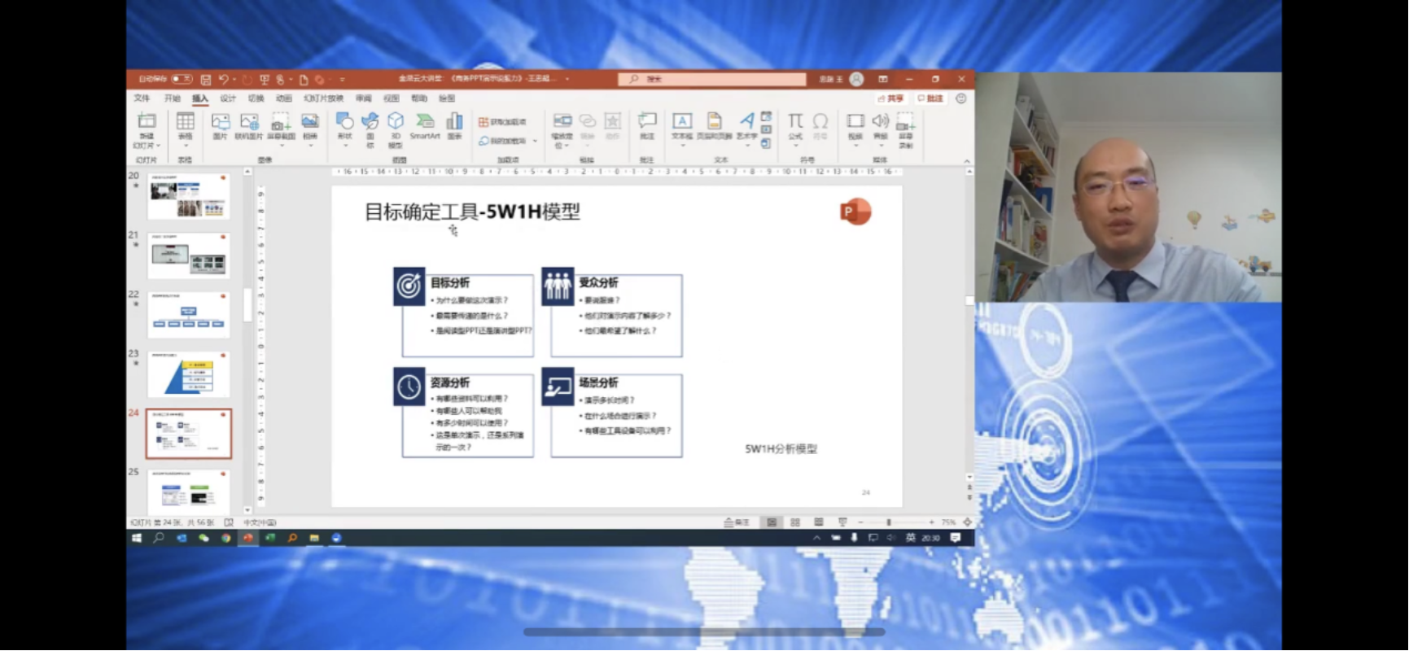Insert Online Pictures (联机图片)
Image resolution: width=1409 pixels, height=651 pixels.
249,125
